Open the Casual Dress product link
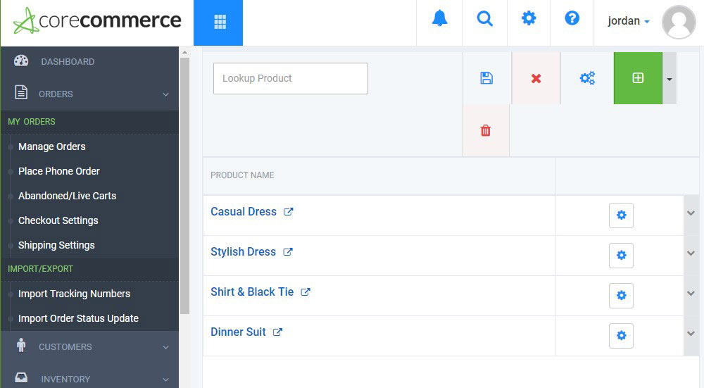Viewport: 704px width, 388px height. click(x=244, y=211)
